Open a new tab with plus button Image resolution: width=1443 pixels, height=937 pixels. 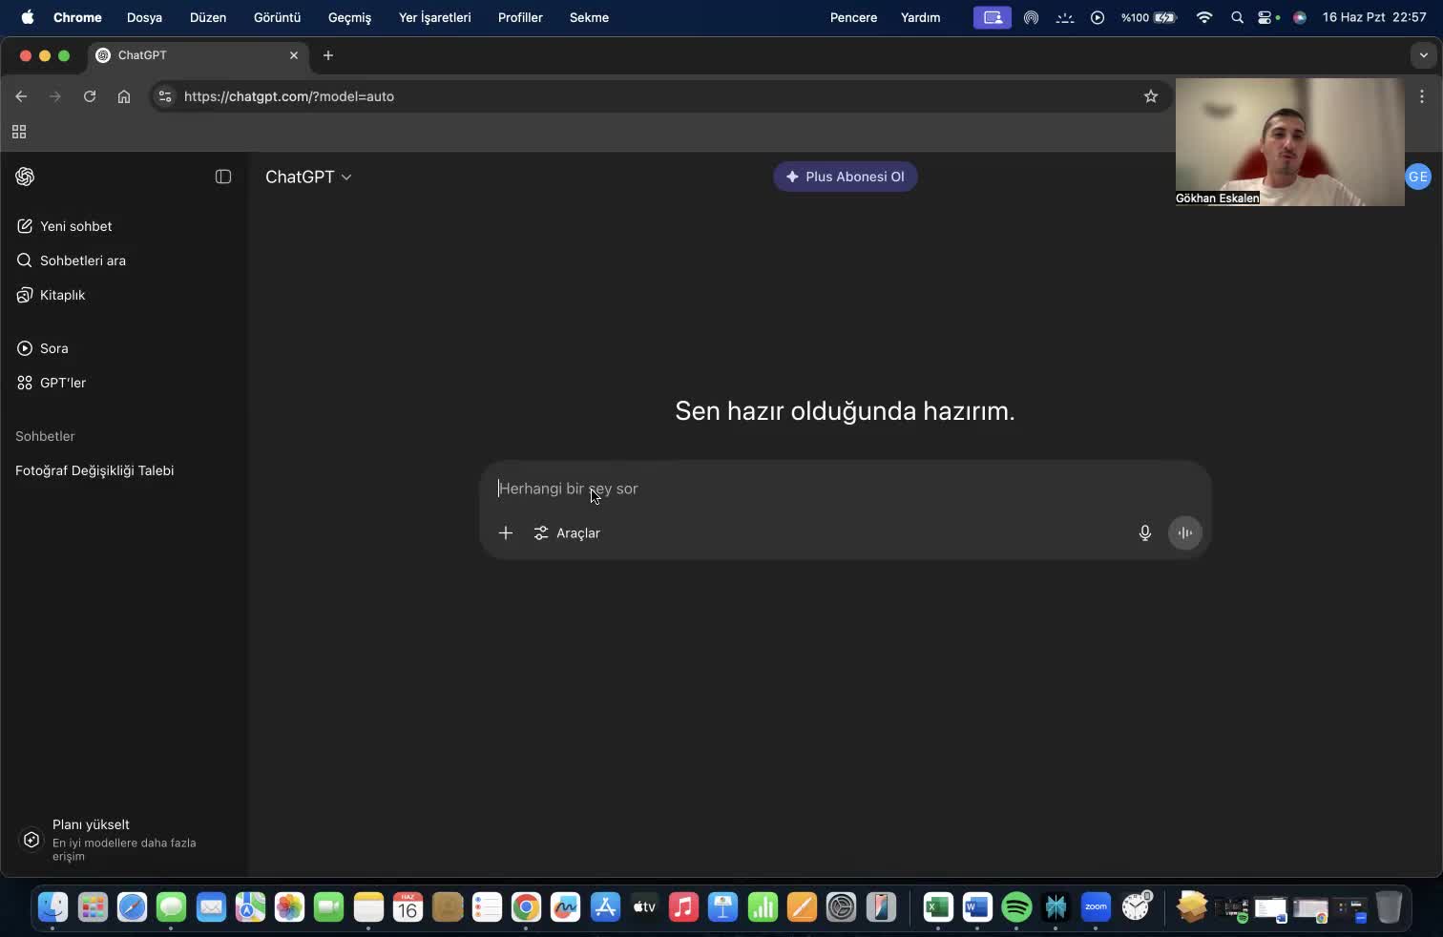click(x=328, y=55)
